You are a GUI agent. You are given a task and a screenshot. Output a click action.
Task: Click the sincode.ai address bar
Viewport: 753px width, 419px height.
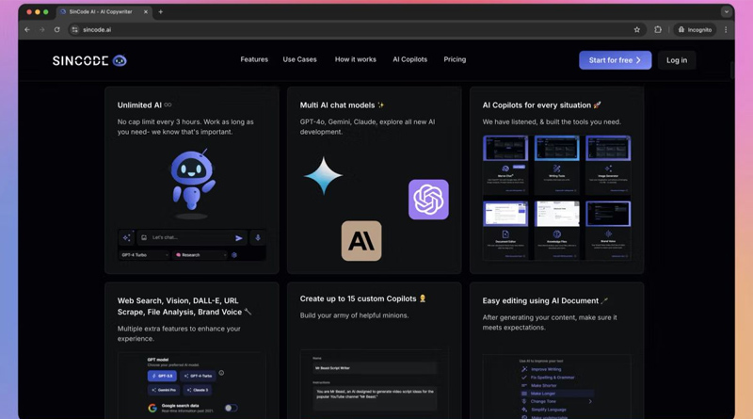pos(356,30)
